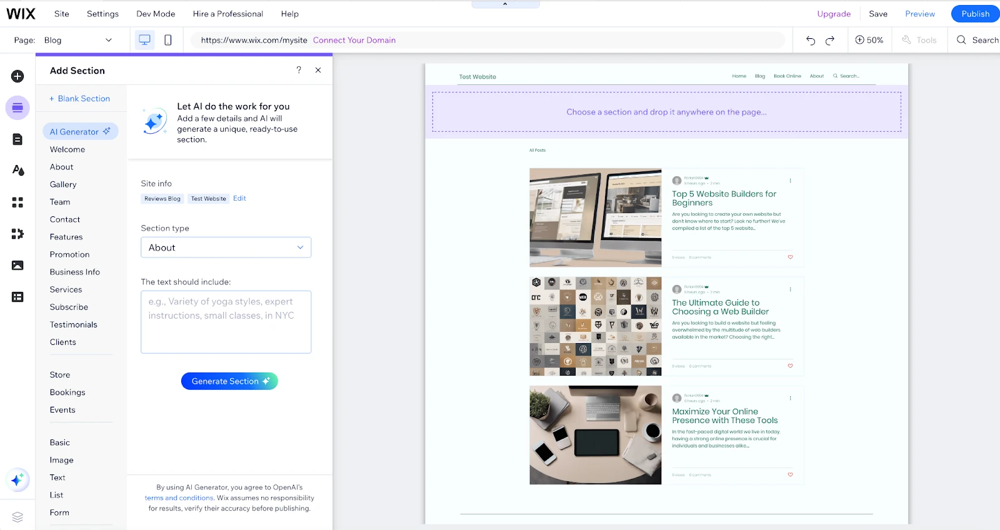Open the Dev Mode menu
1000x530 pixels.
click(156, 14)
